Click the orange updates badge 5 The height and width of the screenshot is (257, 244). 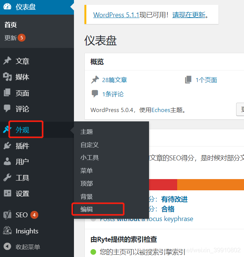[x=21, y=38]
